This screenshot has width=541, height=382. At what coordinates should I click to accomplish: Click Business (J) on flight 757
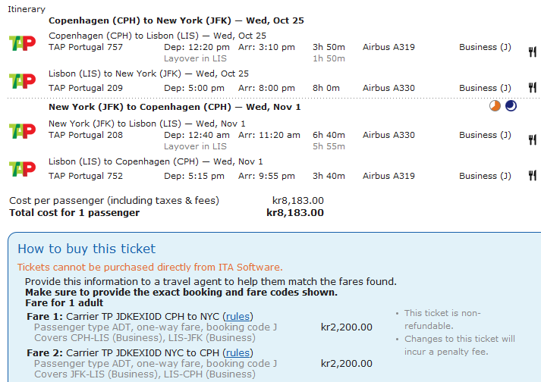coord(485,47)
